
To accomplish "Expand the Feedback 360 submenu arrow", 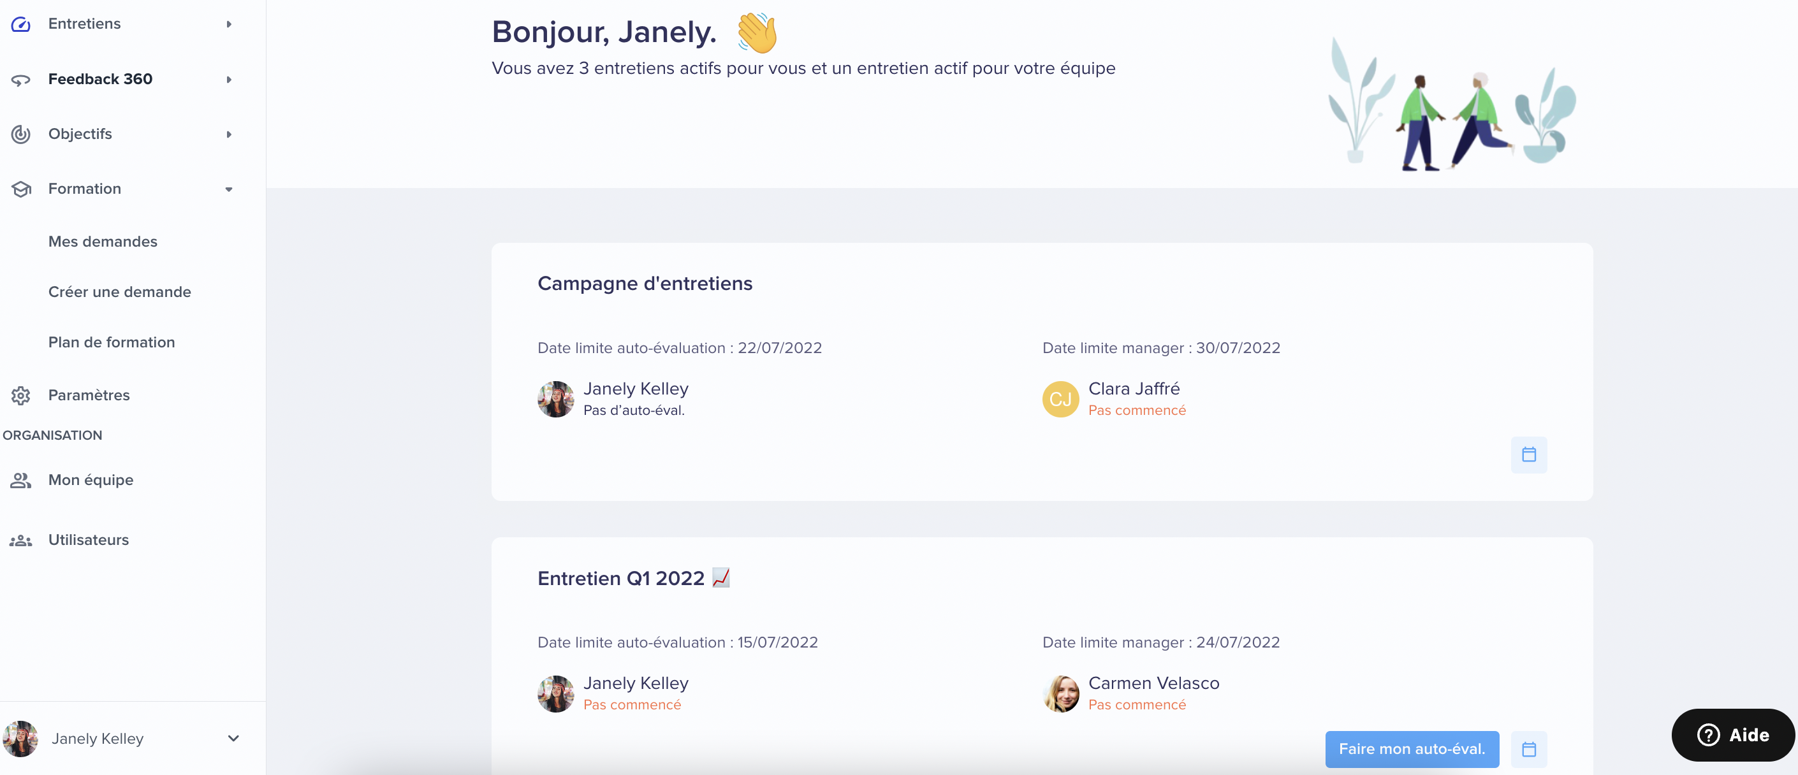I will pyautogui.click(x=229, y=80).
